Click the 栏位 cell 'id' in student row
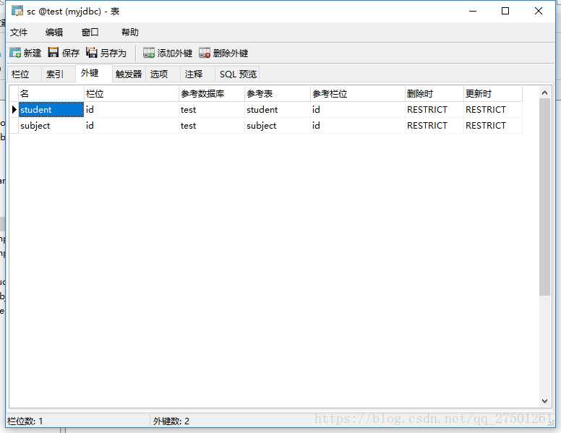This screenshot has width=561, height=433. pos(132,109)
